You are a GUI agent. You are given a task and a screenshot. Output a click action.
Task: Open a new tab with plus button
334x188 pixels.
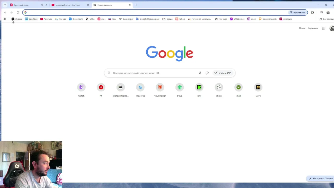click(x=136, y=5)
